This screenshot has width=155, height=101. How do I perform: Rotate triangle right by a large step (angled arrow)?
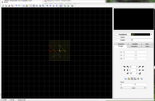point(143,67)
